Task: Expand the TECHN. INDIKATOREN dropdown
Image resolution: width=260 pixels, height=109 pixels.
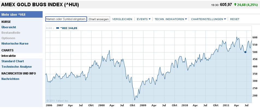Action: click(x=171, y=19)
